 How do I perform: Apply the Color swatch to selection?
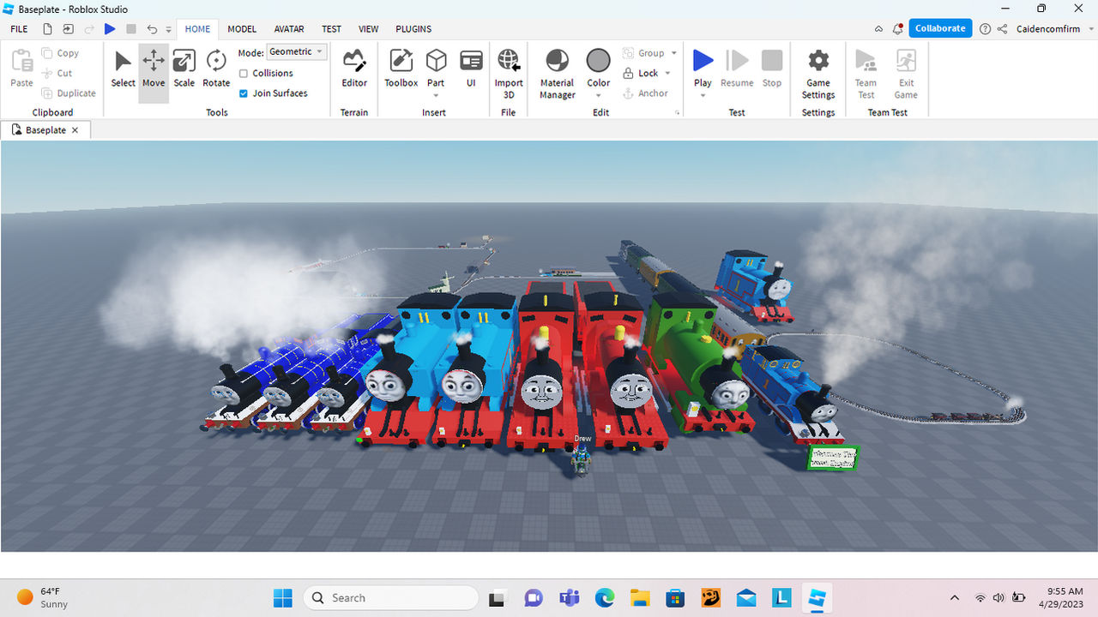(x=598, y=61)
